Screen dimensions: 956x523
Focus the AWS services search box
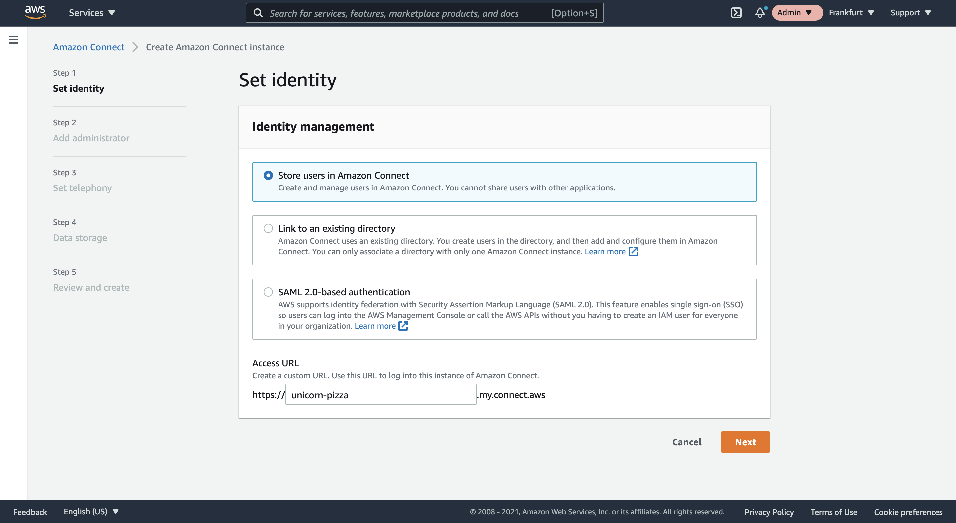(x=425, y=13)
